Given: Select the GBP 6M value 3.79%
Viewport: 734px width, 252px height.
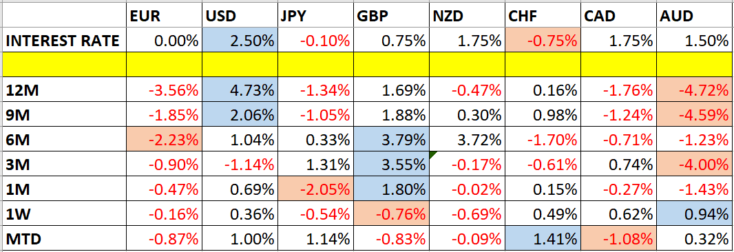Looking at the screenshot, I should pyautogui.click(x=391, y=139).
